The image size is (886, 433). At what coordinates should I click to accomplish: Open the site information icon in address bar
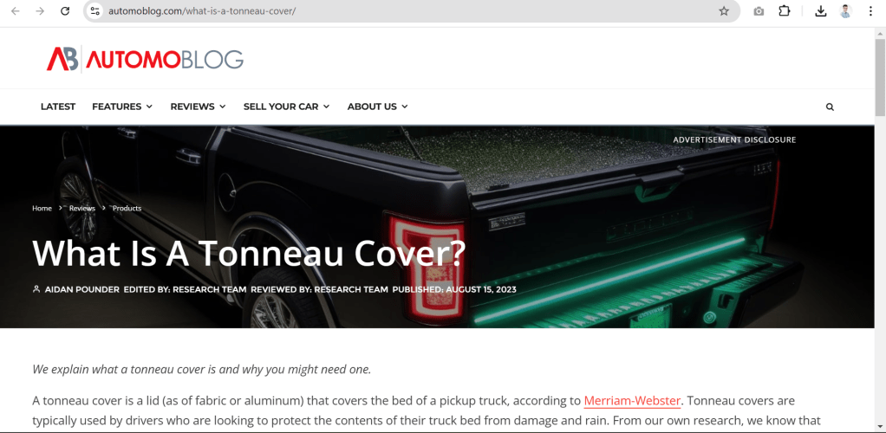95,11
